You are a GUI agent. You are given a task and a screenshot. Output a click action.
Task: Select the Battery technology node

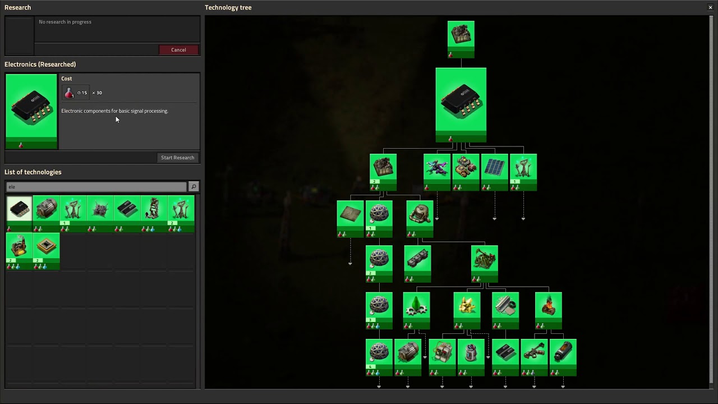[x=471, y=357]
